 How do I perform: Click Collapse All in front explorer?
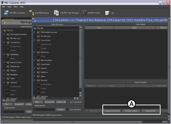(x=61, y=102)
